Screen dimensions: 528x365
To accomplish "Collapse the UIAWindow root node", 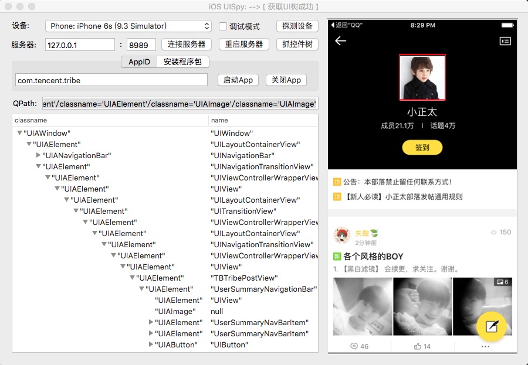I will coord(19,133).
